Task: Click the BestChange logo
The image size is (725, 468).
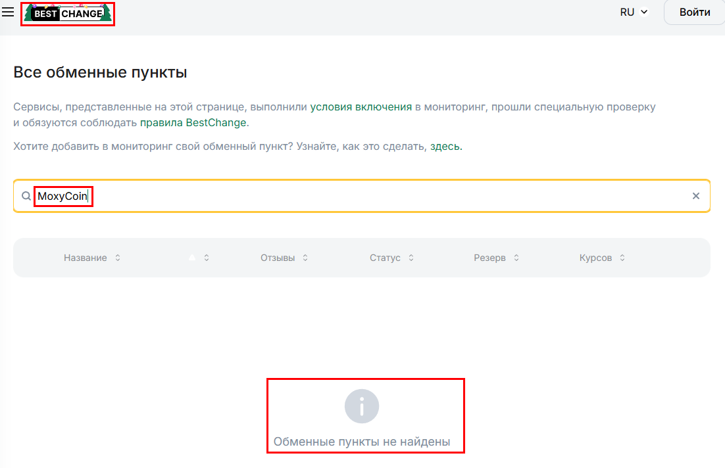Action: coord(67,13)
